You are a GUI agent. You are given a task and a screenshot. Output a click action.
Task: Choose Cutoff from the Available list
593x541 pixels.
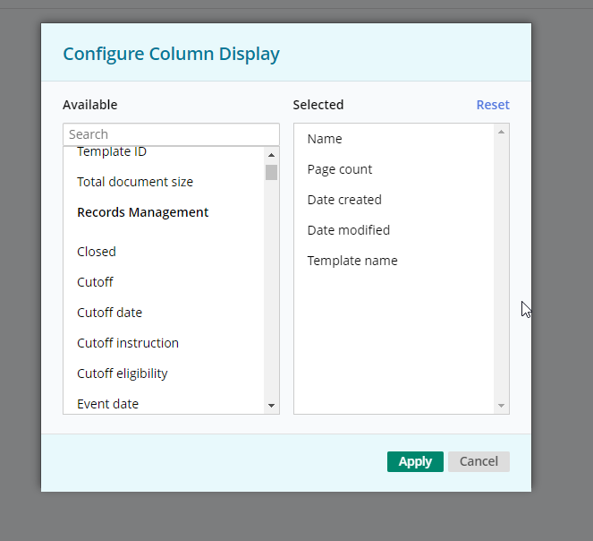tap(95, 282)
